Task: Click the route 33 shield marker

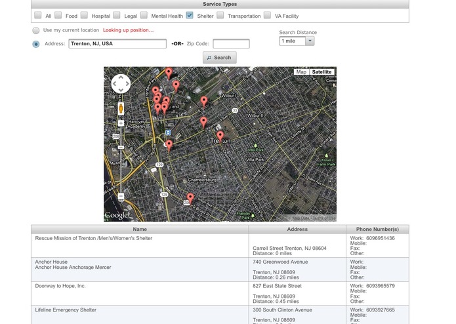Action: (235, 110)
